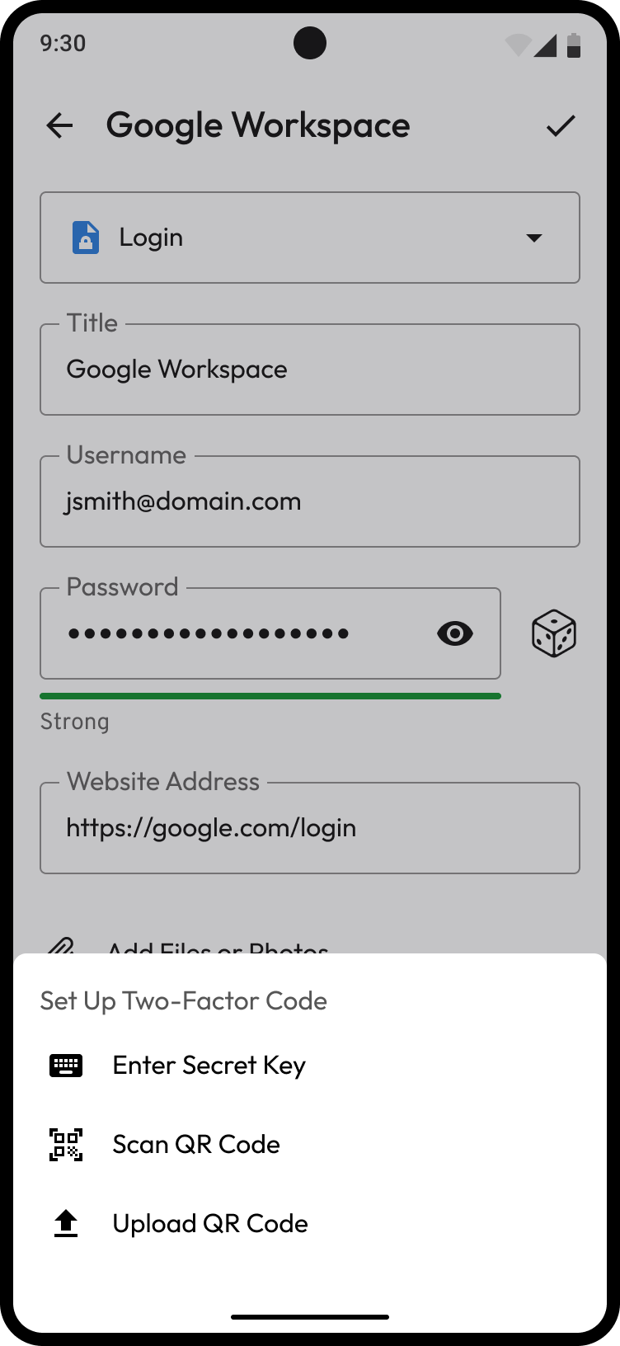Open the Login type dropdown arrow

pyautogui.click(x=534, y=238)
